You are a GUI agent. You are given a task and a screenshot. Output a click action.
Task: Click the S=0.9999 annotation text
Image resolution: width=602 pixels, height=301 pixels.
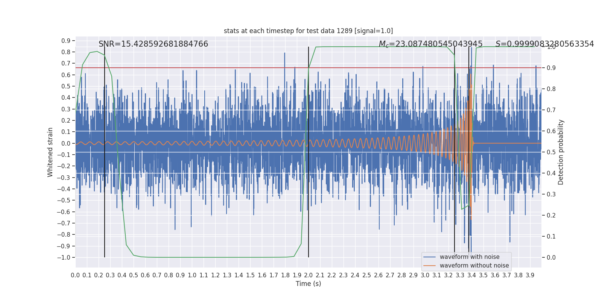(544, 44)
